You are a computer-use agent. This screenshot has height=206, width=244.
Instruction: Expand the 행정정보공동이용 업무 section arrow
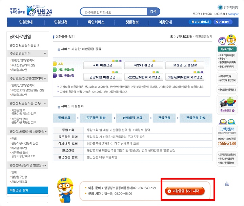[45, 103]
